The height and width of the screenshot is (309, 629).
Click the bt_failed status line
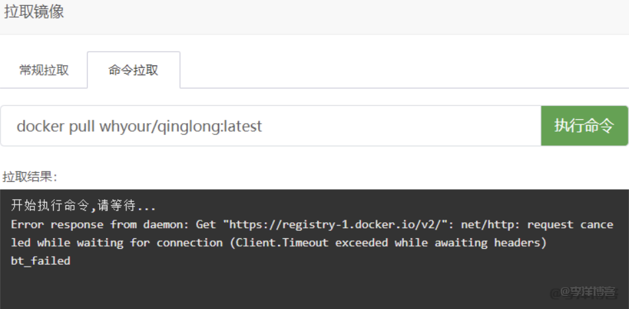pyautogui.click(x=40, y=261)
